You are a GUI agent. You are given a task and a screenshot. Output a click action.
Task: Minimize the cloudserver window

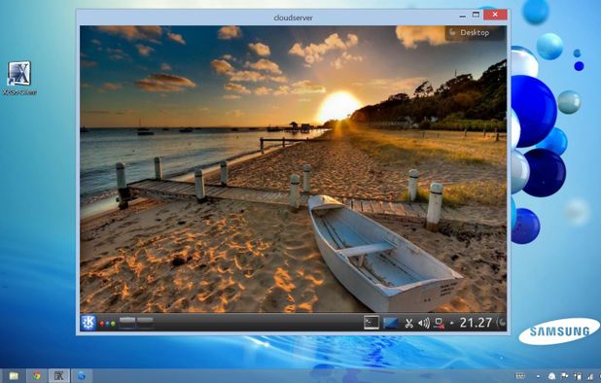[463, 16]
